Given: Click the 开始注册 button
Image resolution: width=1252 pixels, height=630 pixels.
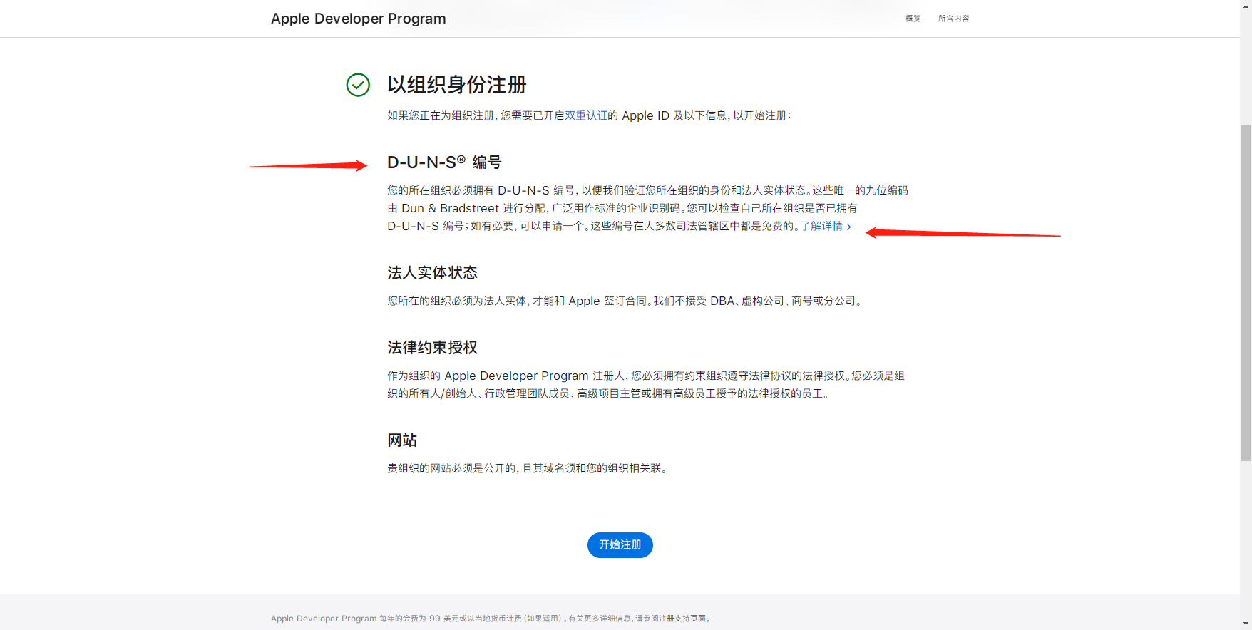Looking at the screenshot, I should tap(620, 544).
